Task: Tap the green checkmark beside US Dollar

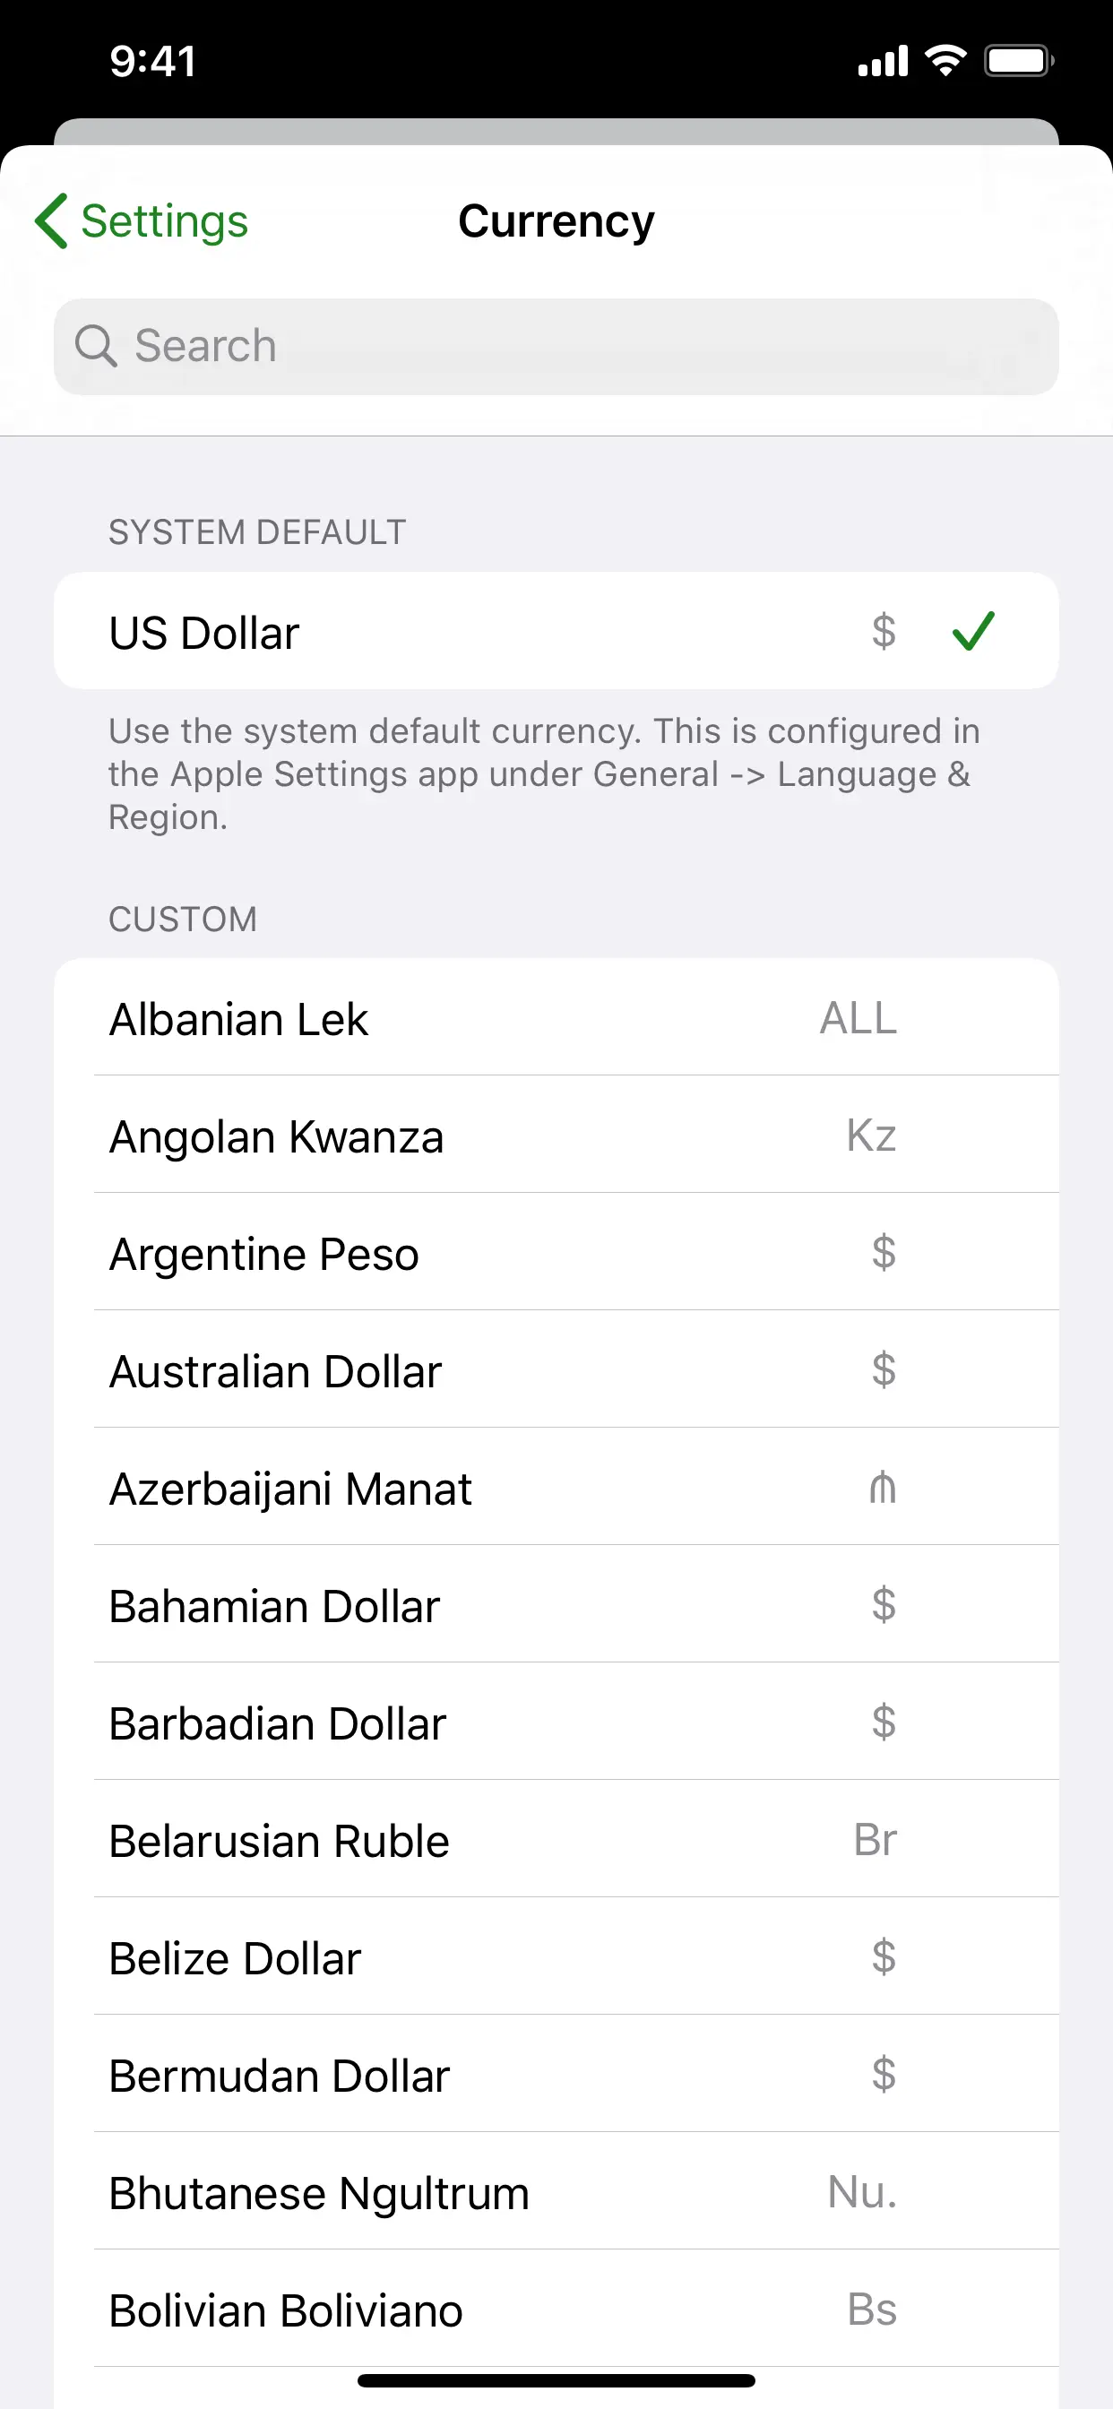Action: pyautogui.click(x=972, y=631)
